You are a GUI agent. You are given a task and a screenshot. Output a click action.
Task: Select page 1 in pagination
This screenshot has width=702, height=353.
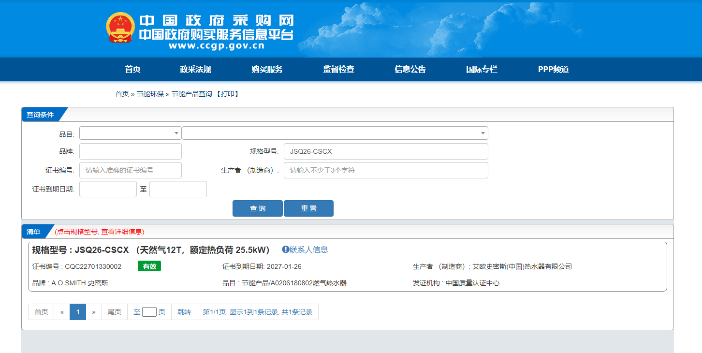(78, 312)
